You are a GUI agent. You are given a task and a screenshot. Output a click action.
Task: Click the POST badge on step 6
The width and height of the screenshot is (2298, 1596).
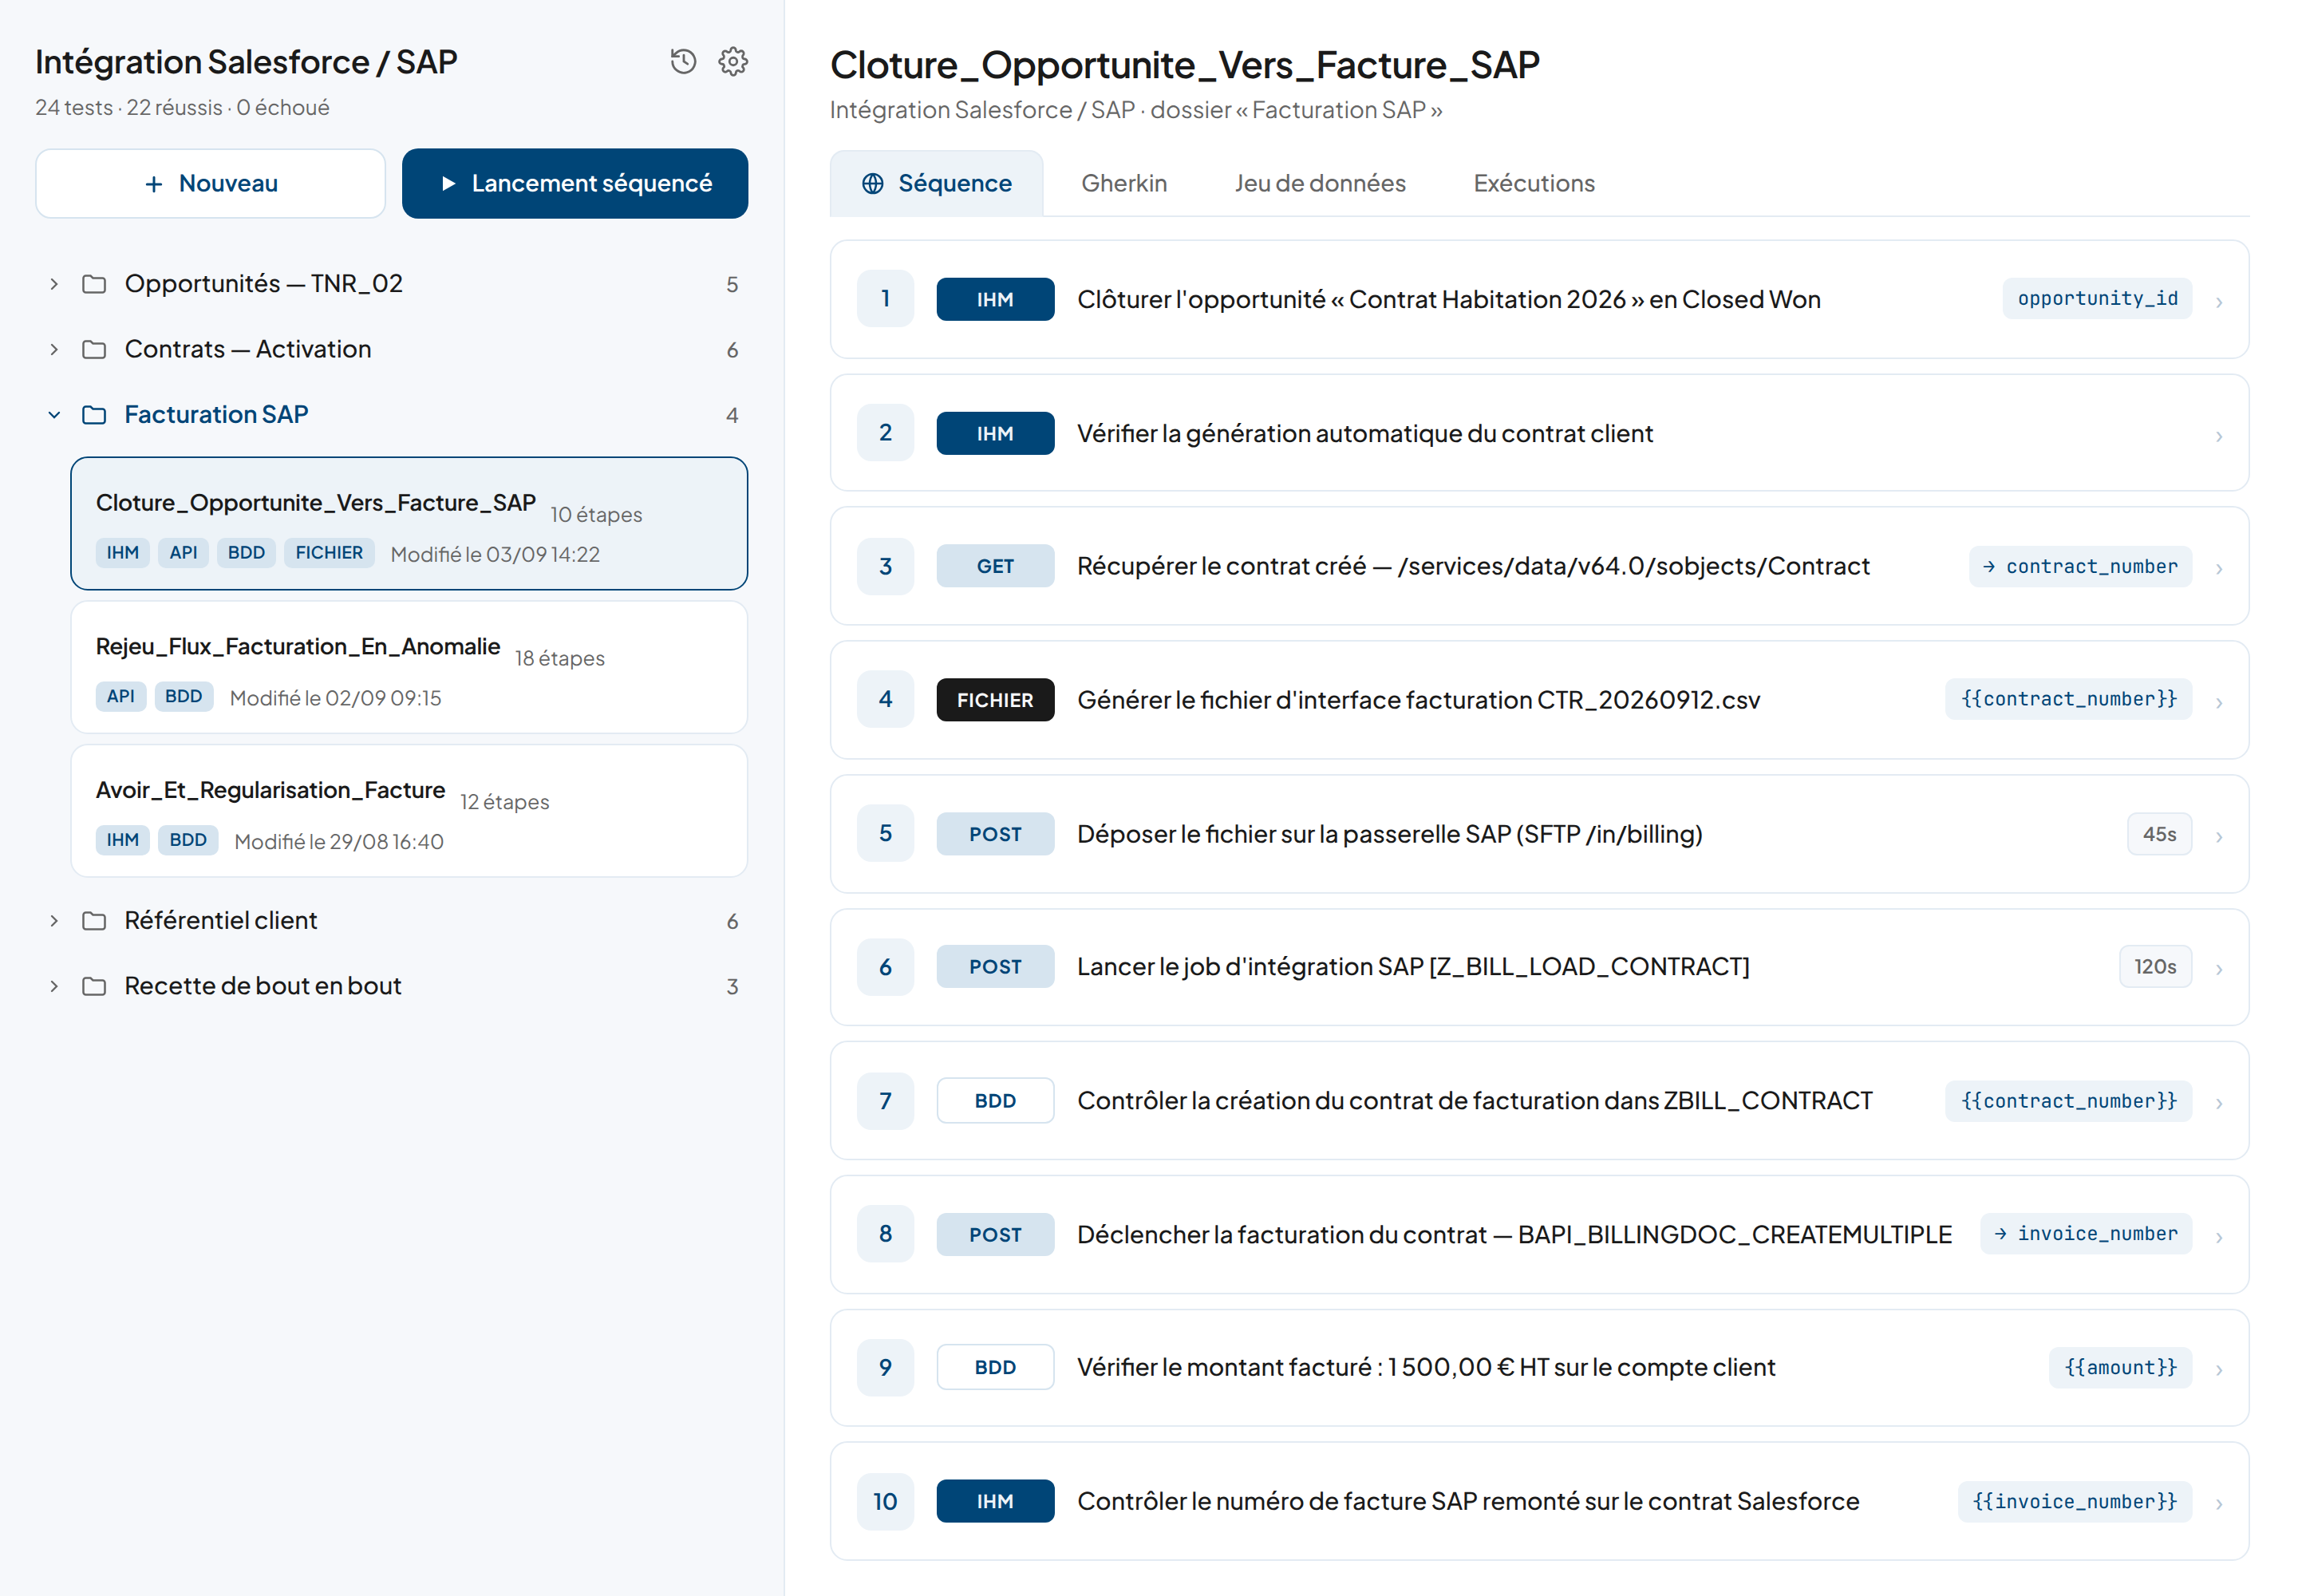(x=995, y=967)
